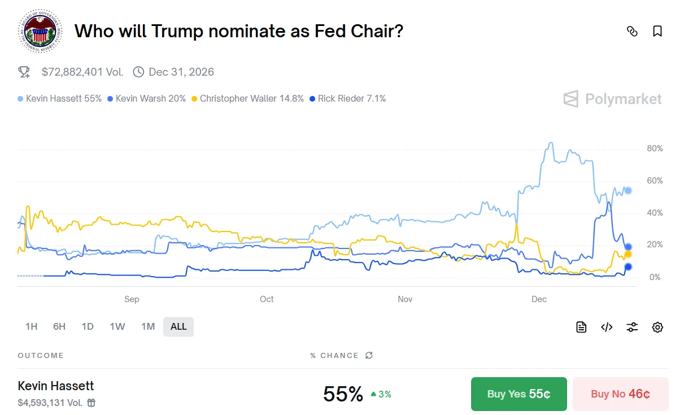This screenshot has height=415, width=675.
Task: Click Kevin Hassett legend color dot
Action: point(21,99)
